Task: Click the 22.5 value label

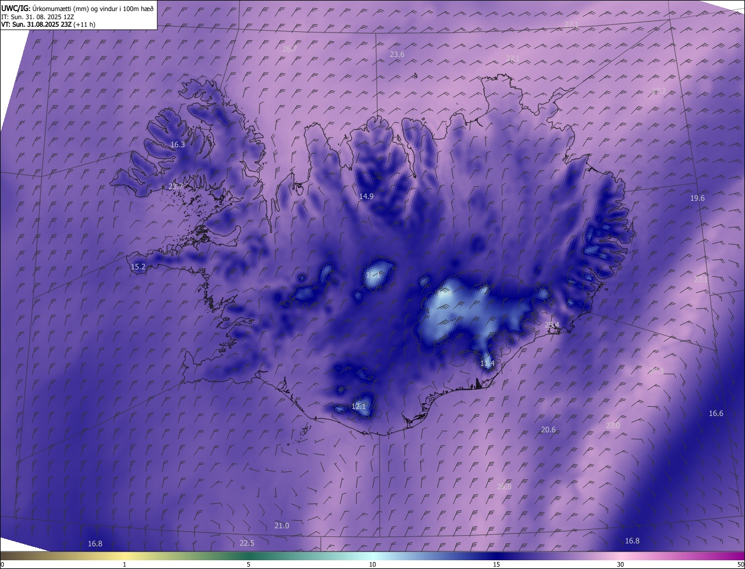Action: (247, 543)
